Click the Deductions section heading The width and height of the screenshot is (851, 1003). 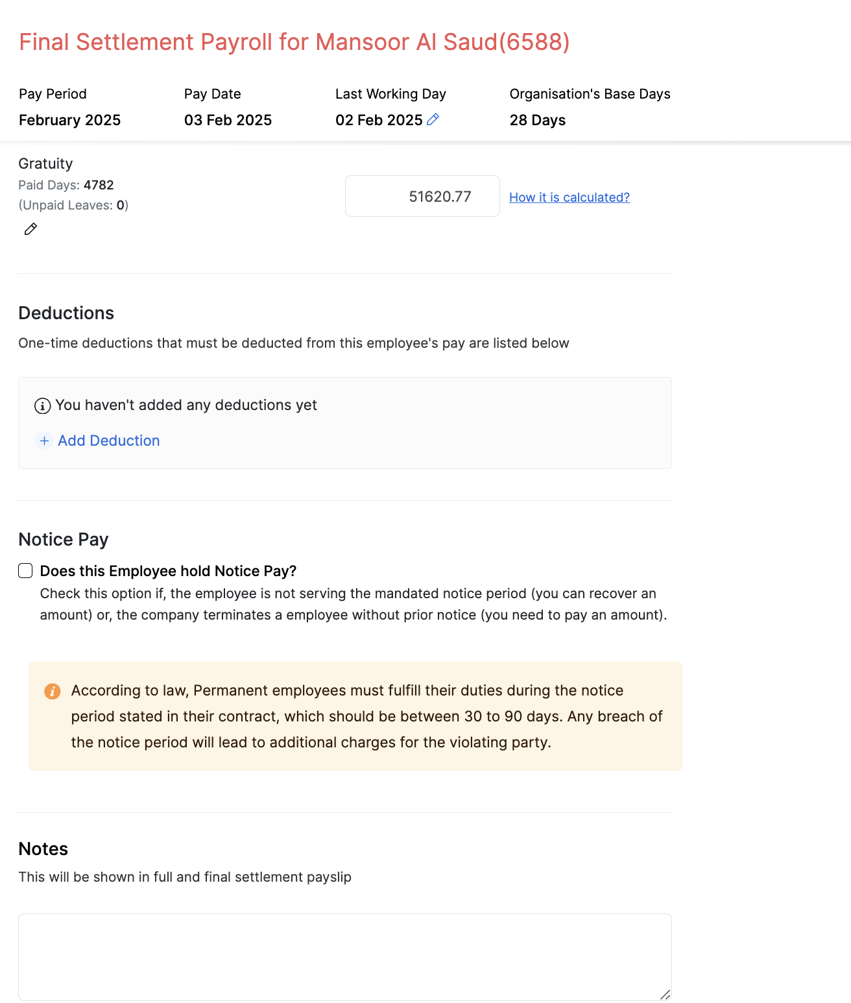coord(66,313)
